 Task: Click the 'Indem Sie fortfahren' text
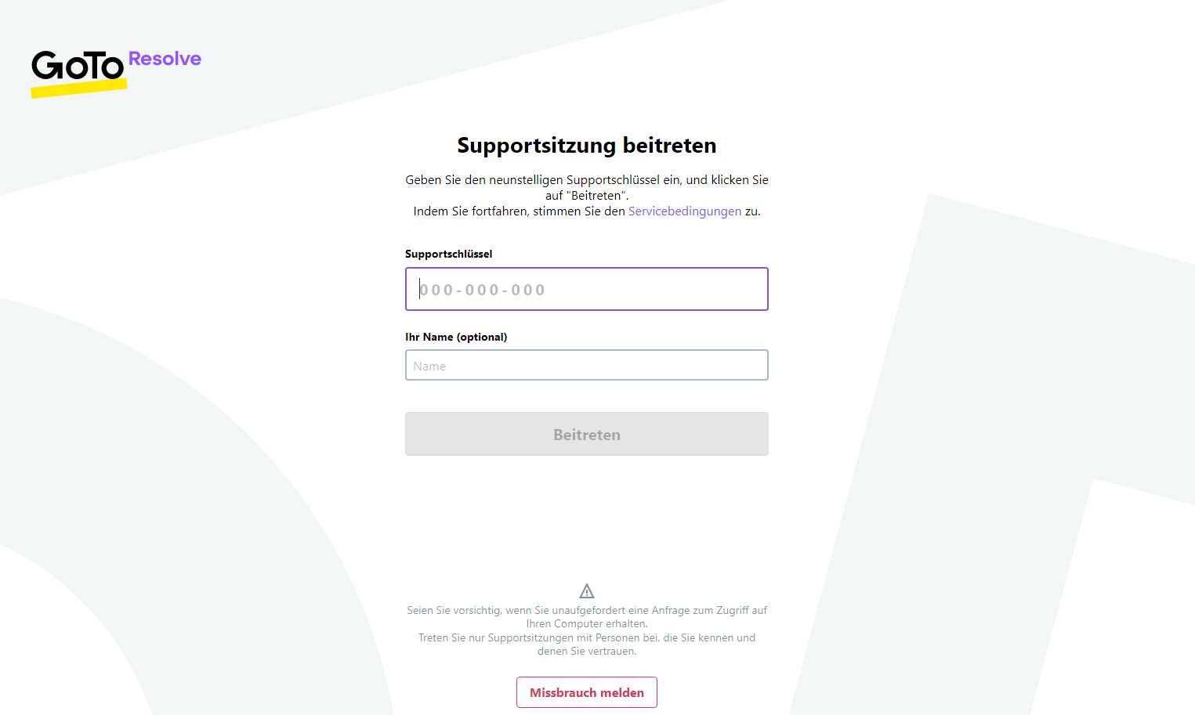519,211
